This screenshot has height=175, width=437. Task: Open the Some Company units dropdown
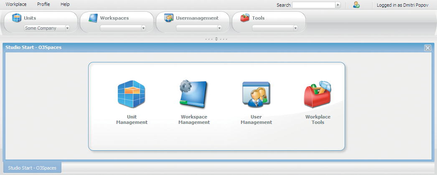click(x=67, y=28)
